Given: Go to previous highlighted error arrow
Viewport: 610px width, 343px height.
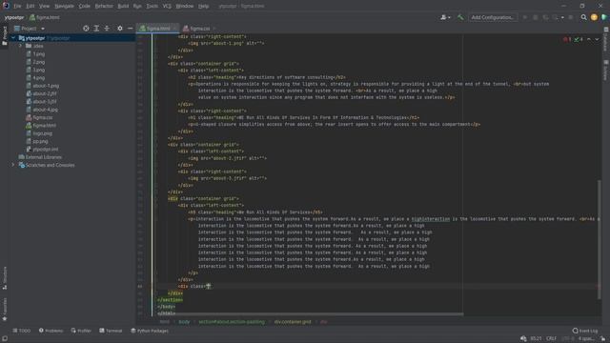Looking at the screenshot, I should click(x=589, y=39).
